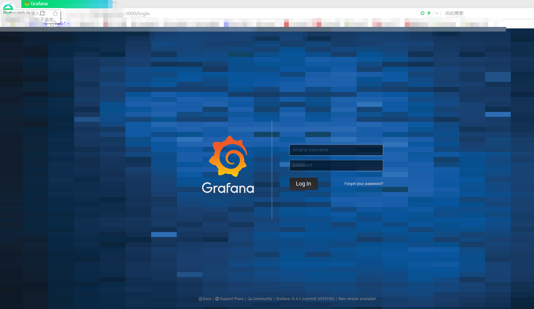Screen dimensions: 534x309
Task: Open the Forgot your password link
Action: click(x=364, y=184)
